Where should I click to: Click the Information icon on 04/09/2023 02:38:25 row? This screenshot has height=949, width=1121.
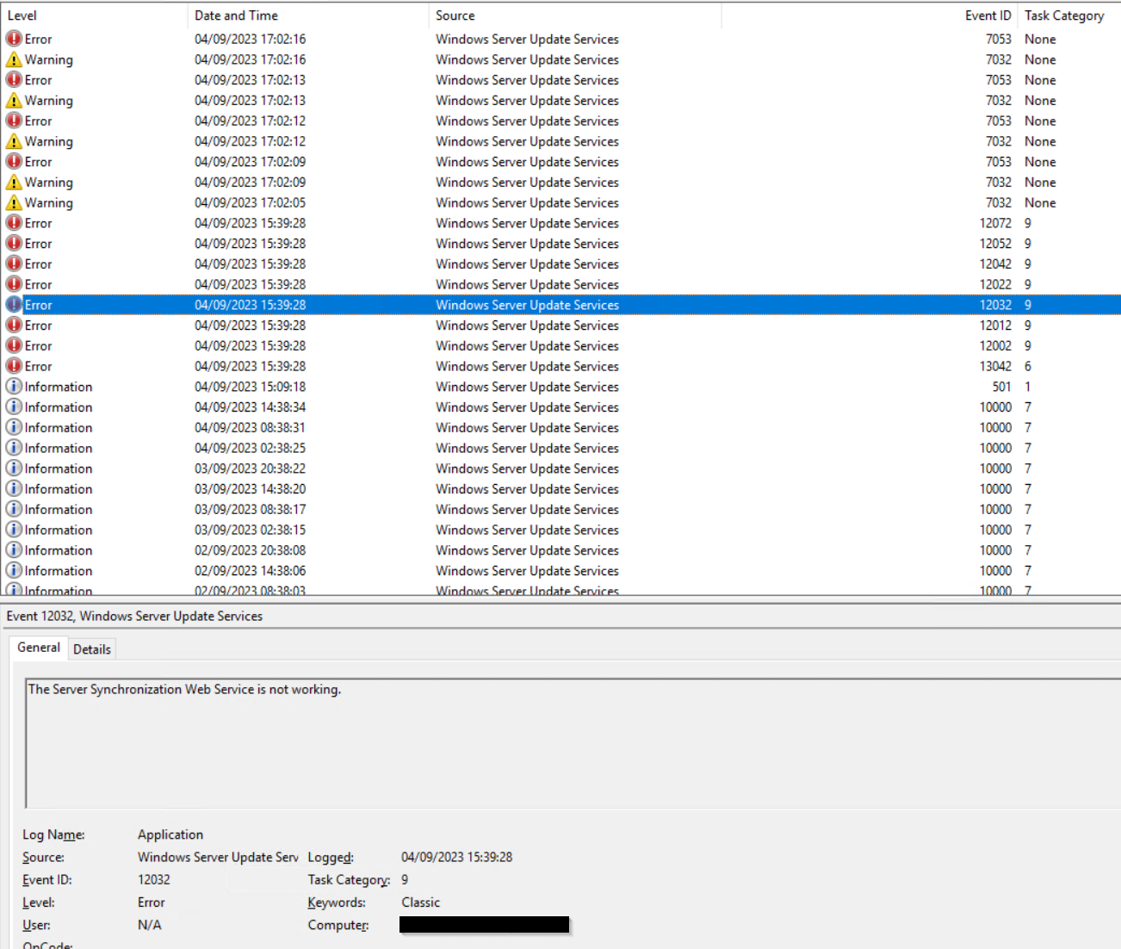14,448
